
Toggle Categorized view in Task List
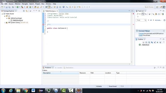(143, 14)
